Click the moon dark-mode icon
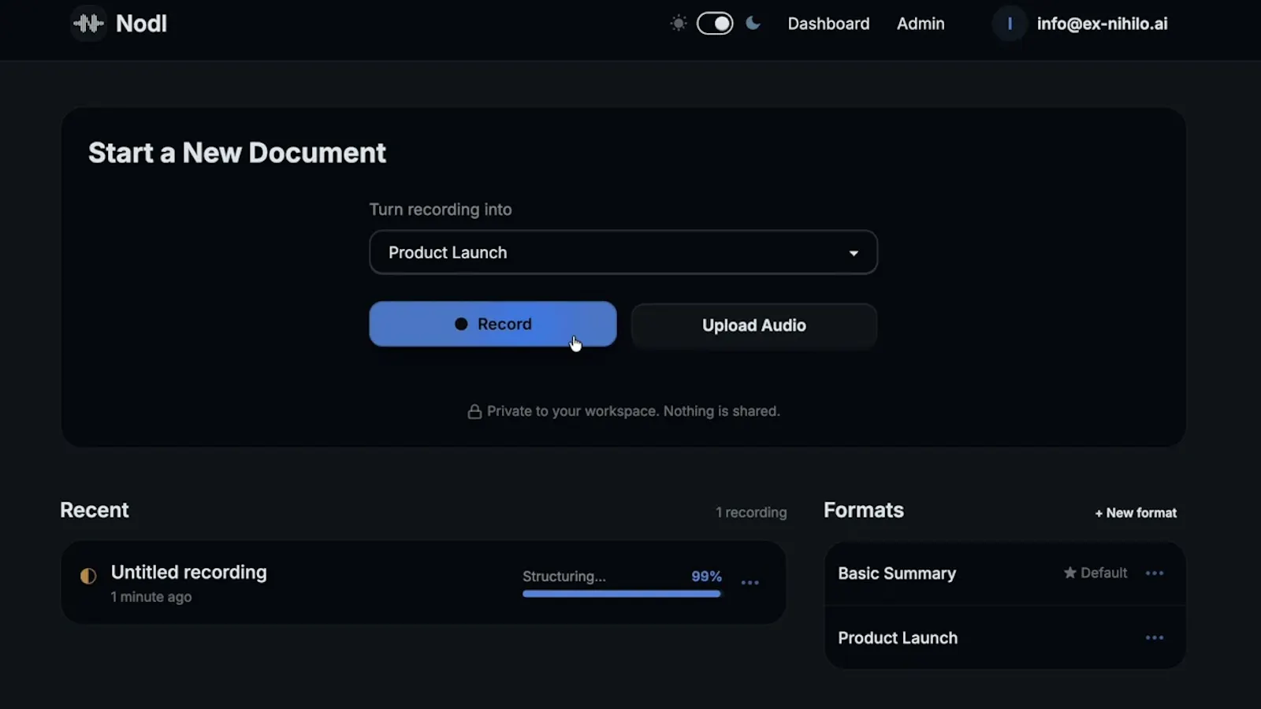 [x=753, y=24]
